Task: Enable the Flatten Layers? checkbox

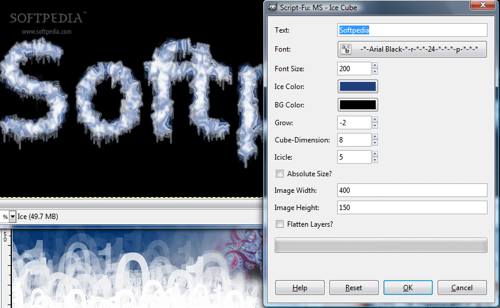Action: [279, 224]
